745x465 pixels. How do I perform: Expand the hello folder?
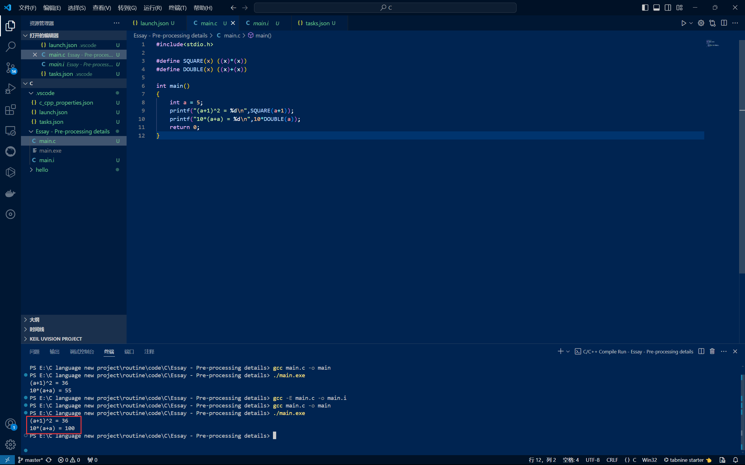point(74,170)
